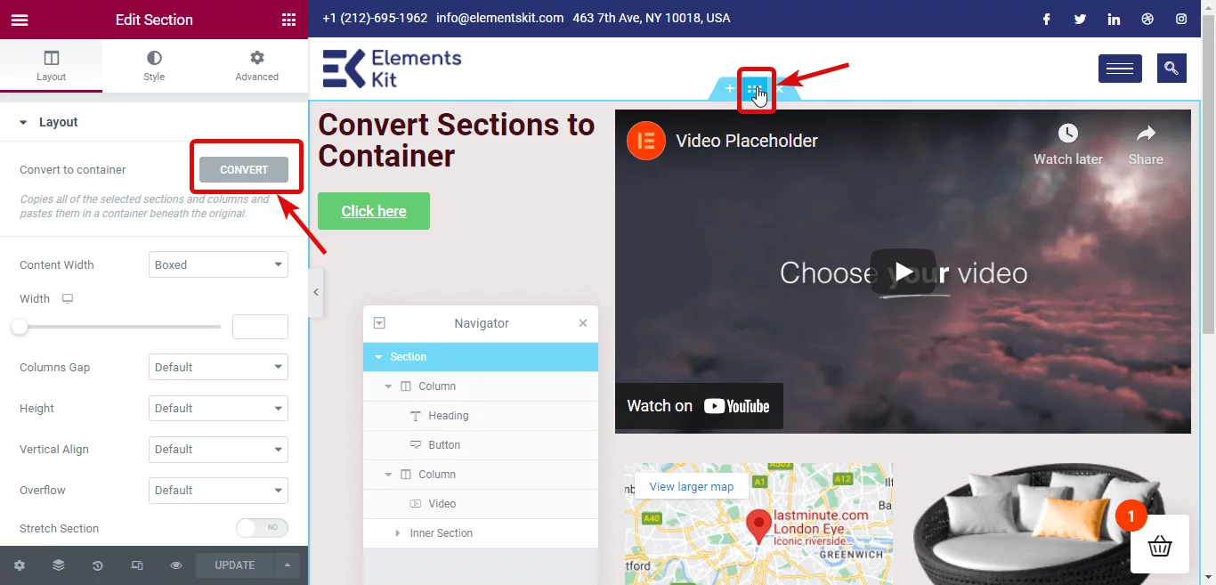Collapse the Section item in Navigator
Screen dimensions: 1216x585
378,357
